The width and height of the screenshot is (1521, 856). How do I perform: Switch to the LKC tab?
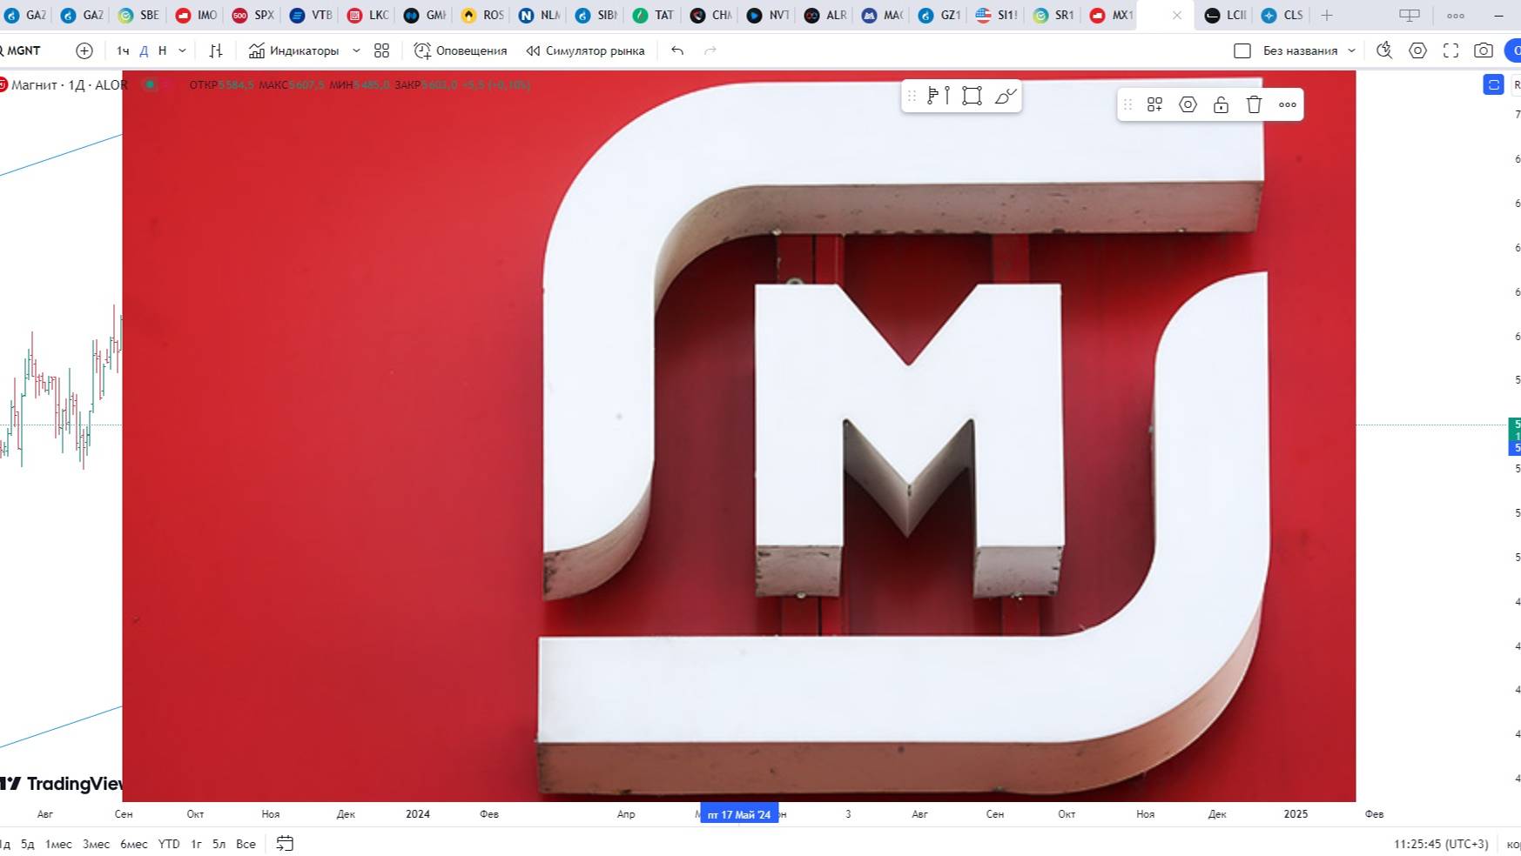(x=369, y=15)
